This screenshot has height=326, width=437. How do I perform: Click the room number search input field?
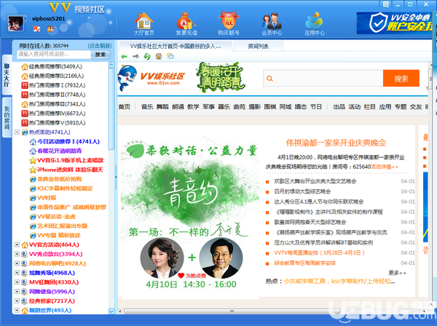pyautogui.click(x=53, y=55)
